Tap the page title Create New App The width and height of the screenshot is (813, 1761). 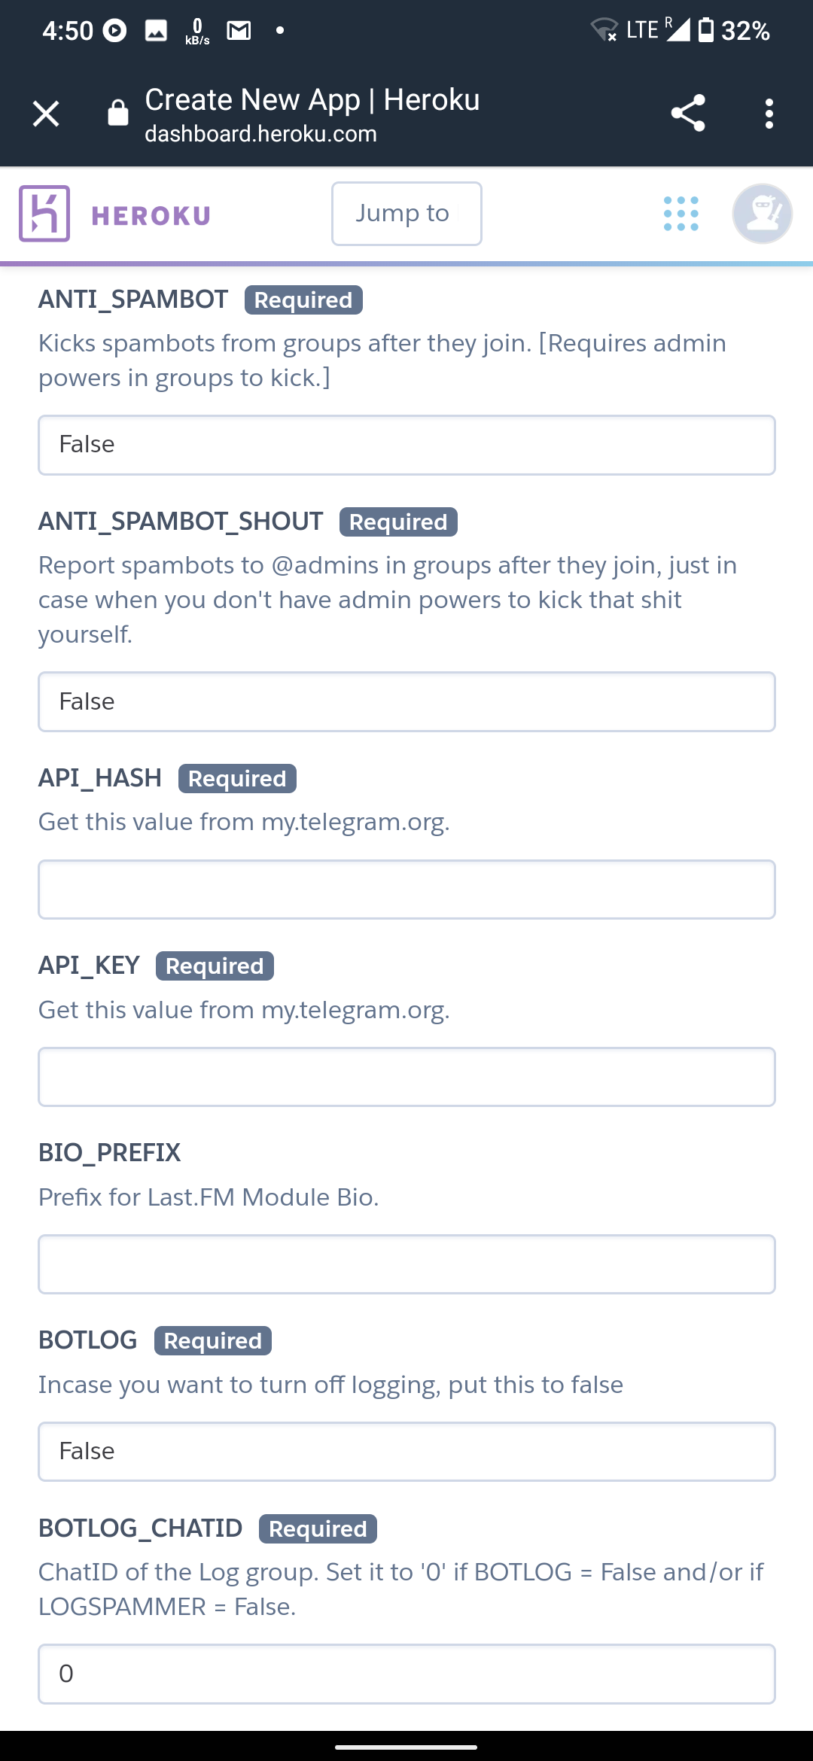tap(312, 100)
